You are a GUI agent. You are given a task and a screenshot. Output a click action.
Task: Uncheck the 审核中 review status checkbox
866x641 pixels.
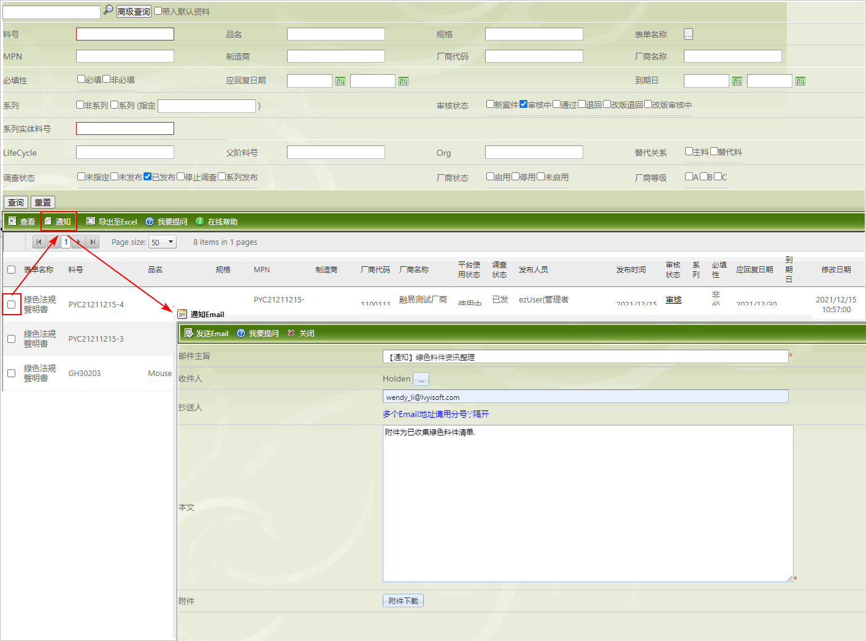pos(523,104)
